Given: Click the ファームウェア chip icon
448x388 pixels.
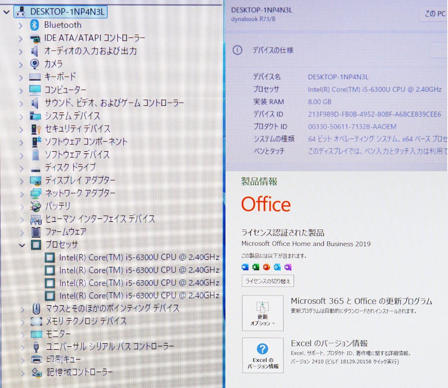Looking at the screenshot, I should (x=36, y=232).
